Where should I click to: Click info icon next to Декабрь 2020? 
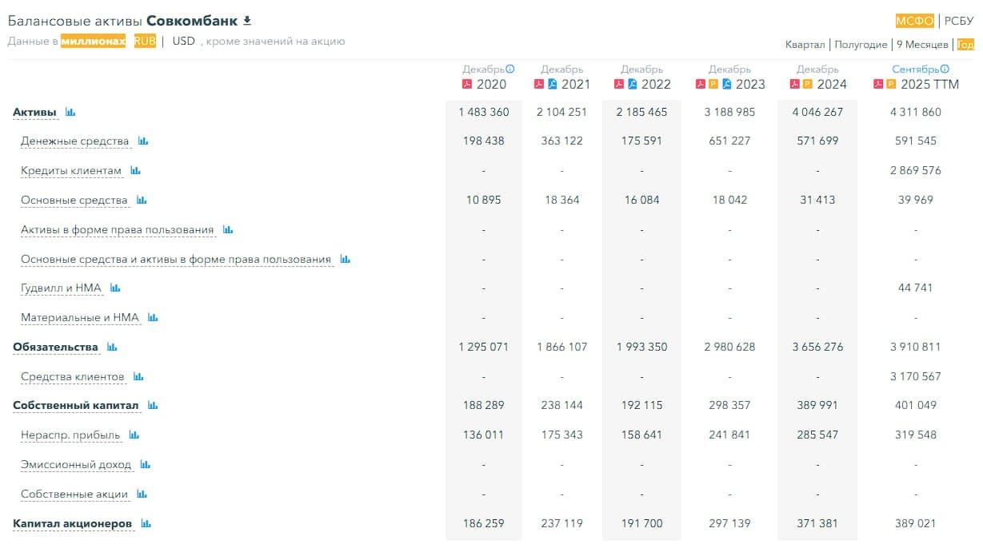pyautogui.click(x=509, y=69)
